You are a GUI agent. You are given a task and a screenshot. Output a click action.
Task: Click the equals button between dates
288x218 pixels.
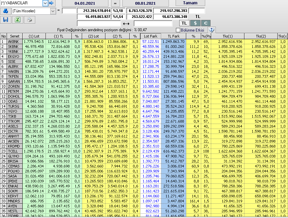(x=115, y=3)
